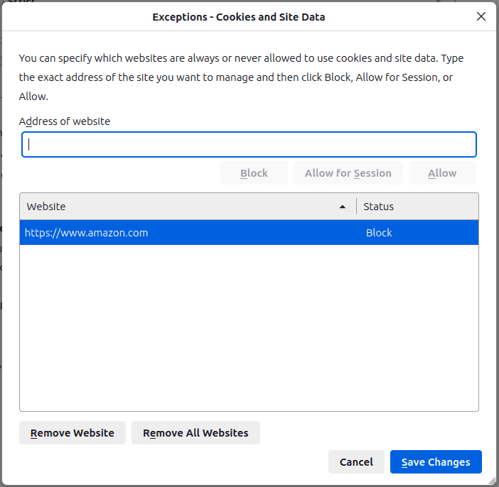The image size is (499, 487).
Task: Click the dialog title Exceptions - Cookies and Site Data
Action: [x=239, y=17]
